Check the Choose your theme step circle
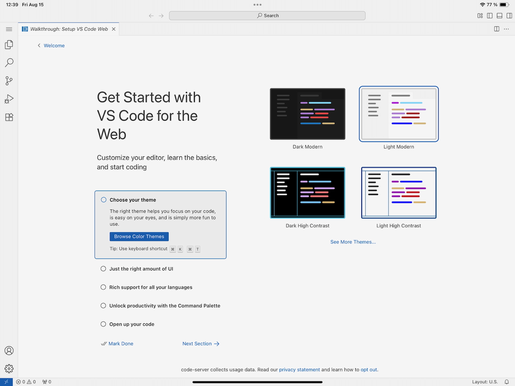The height and width of the screenshot is (386, 515). click(104, 200)
